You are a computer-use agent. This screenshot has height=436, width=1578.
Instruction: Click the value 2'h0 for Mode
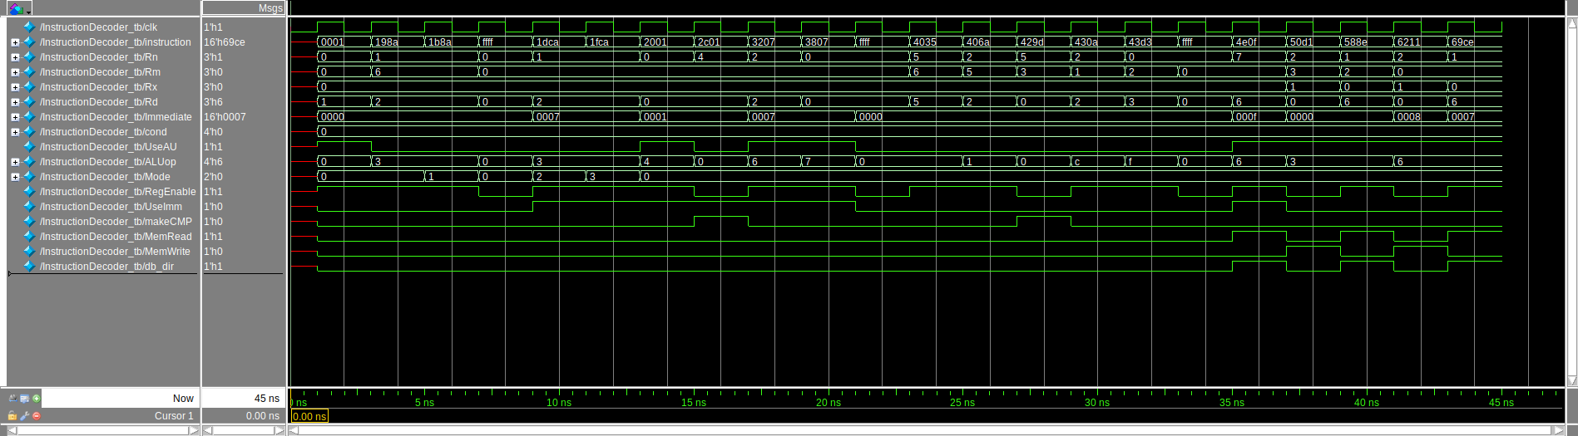(213, 177)
